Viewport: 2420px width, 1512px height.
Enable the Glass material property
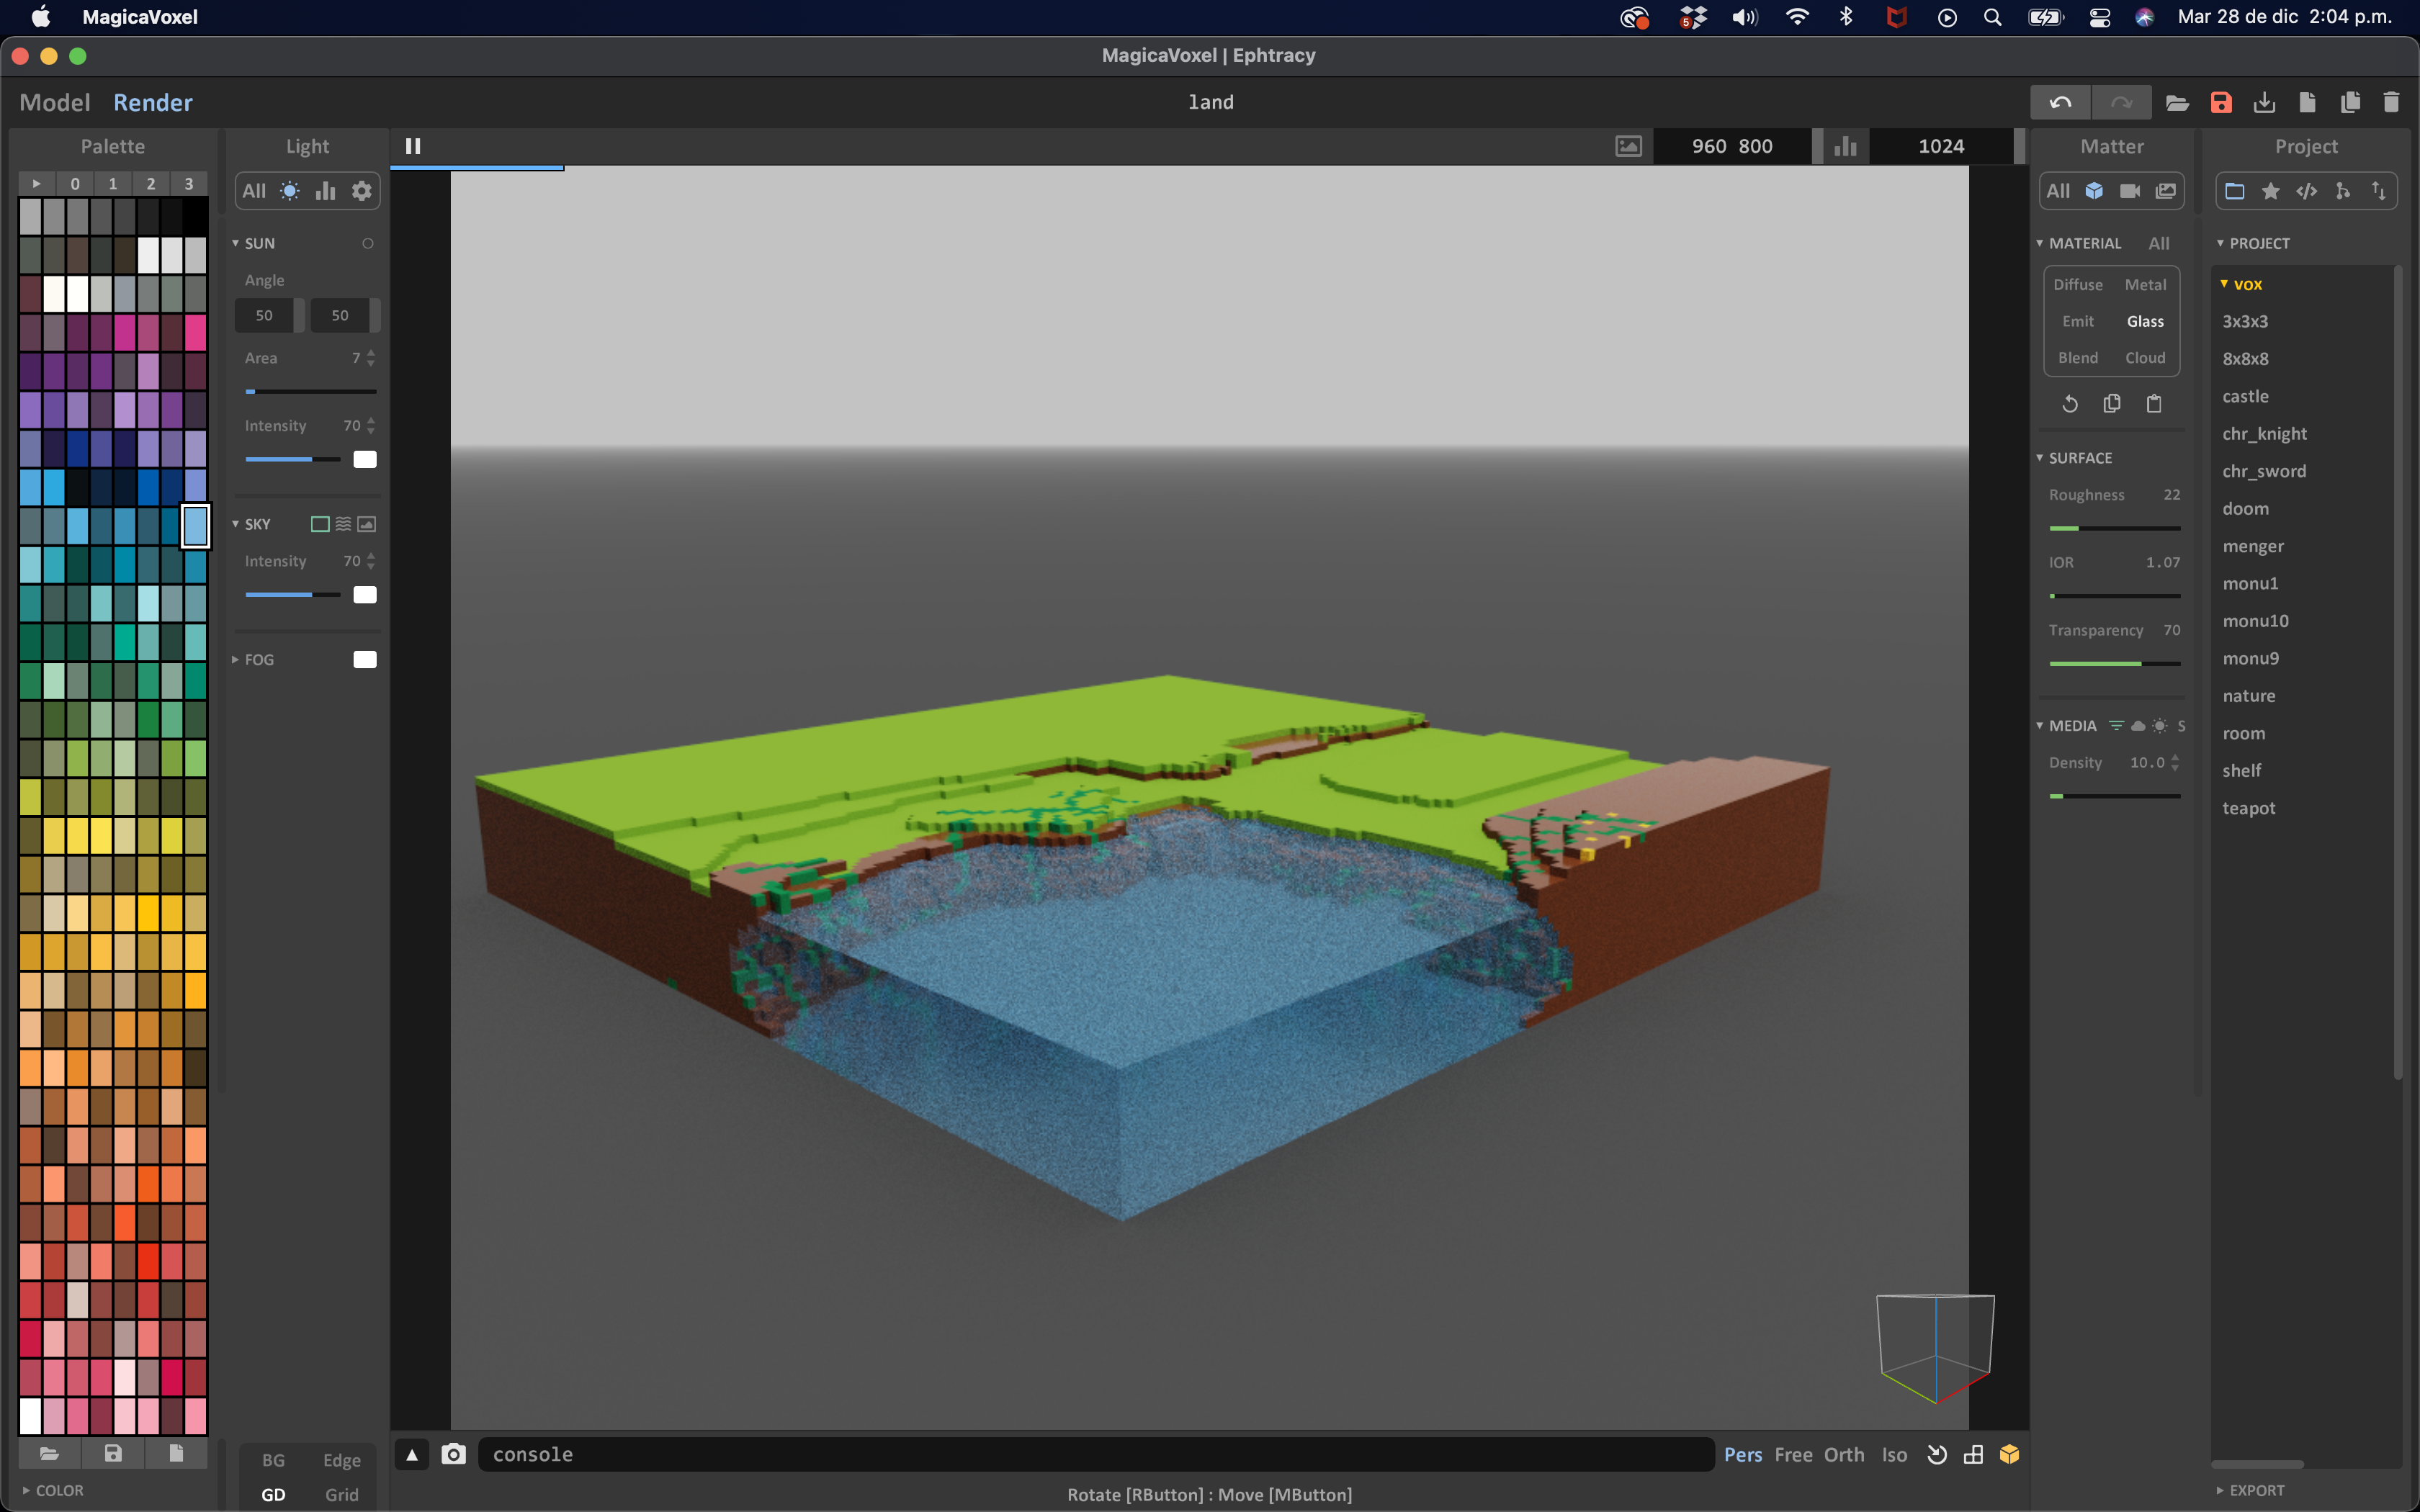click(2145, 319)
